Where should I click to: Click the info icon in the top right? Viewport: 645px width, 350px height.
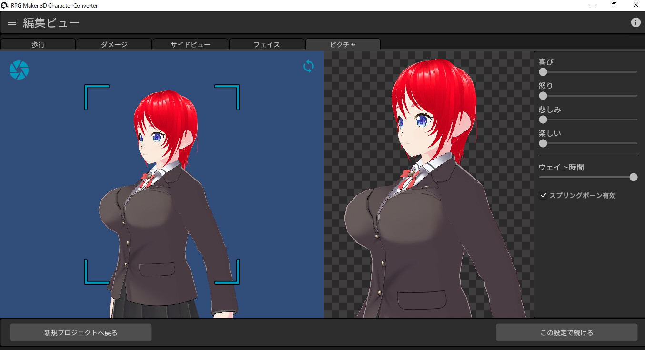pyautogui.click(x=636, y=22)
